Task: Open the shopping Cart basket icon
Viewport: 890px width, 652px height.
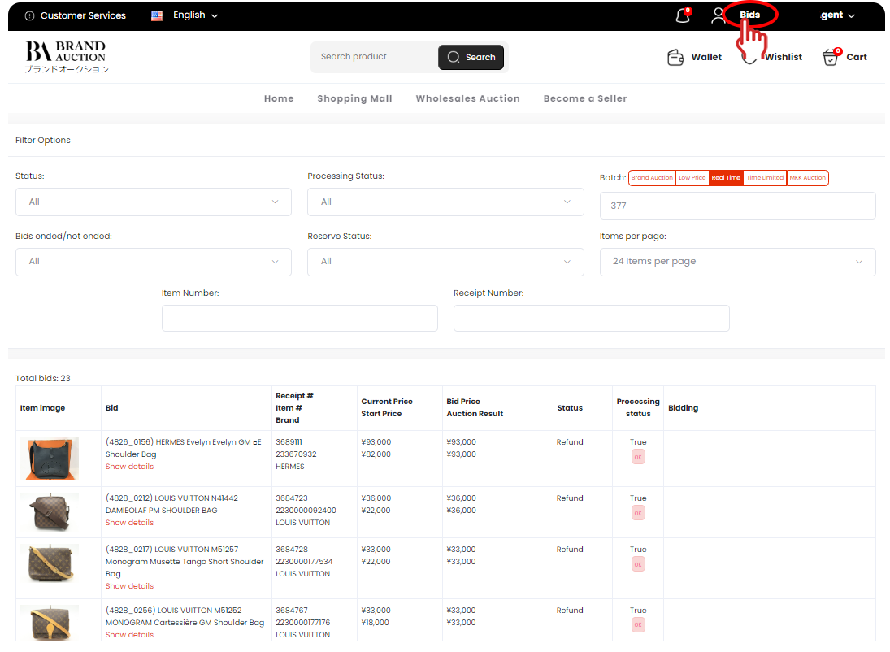Action: point(831,57)
